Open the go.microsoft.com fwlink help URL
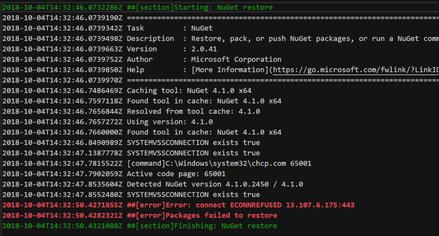This screenshot has width=439, height=236. click(356, 70)
